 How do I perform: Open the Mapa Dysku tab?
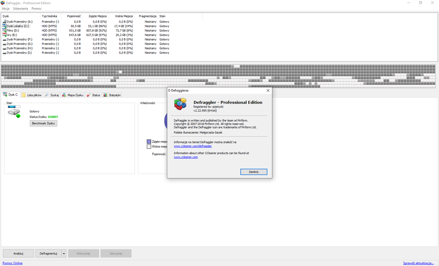click(x=73, y=95)
